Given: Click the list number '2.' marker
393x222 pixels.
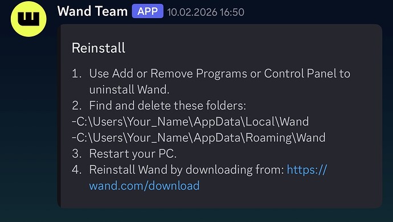Looking at the screenshot, I should [76, 106].
